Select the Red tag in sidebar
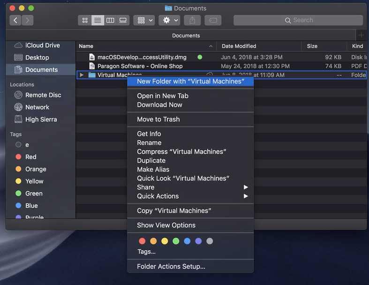Viewport: 369px width, 285px height. click(31, 157)
